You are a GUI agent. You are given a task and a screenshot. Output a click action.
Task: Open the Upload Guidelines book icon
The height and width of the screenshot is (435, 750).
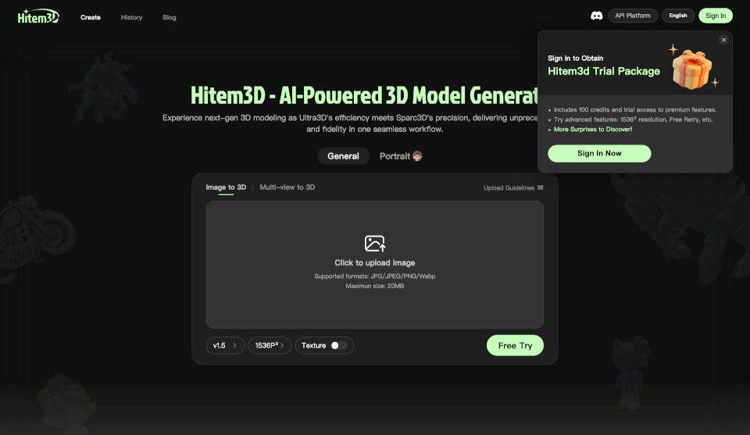tap(541, 187)
